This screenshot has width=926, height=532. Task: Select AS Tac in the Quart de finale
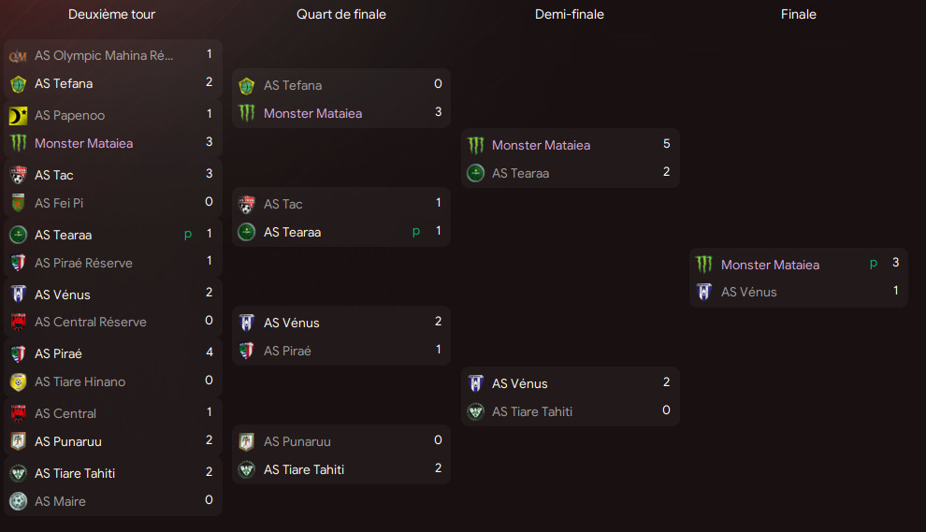click(x=282, y=205)
